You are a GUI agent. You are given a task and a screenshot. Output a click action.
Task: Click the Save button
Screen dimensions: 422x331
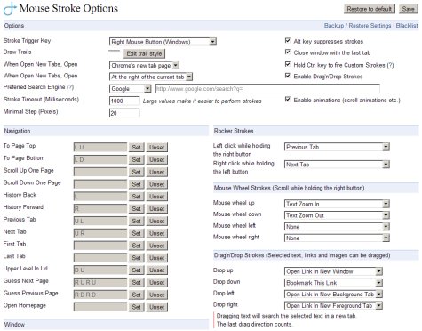[x=408, y=9]
